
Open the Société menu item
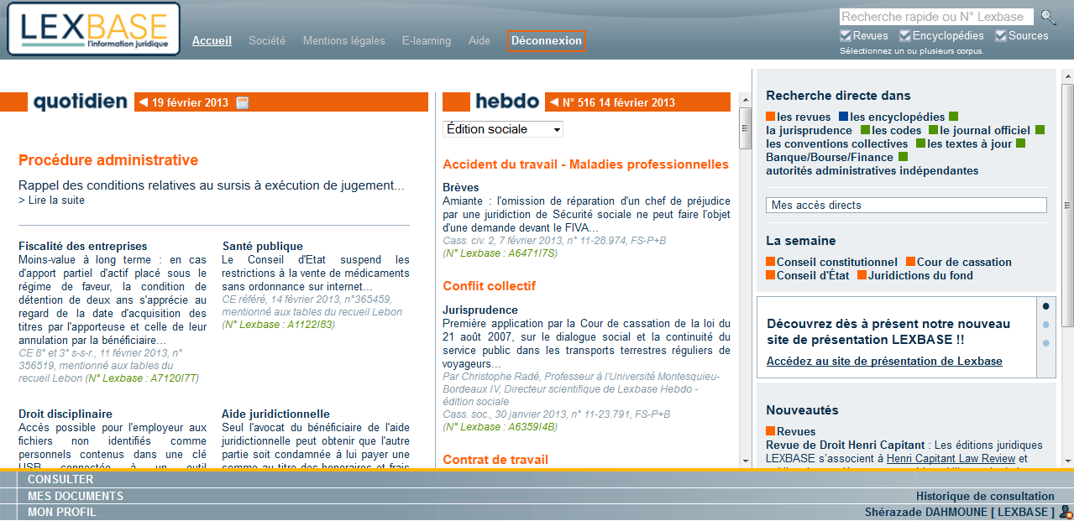click(267, 40)
